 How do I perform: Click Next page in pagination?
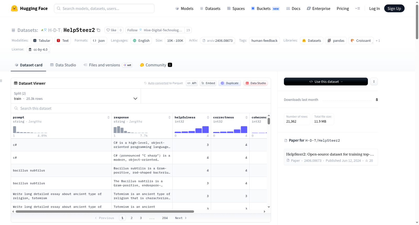coord(181,218)
